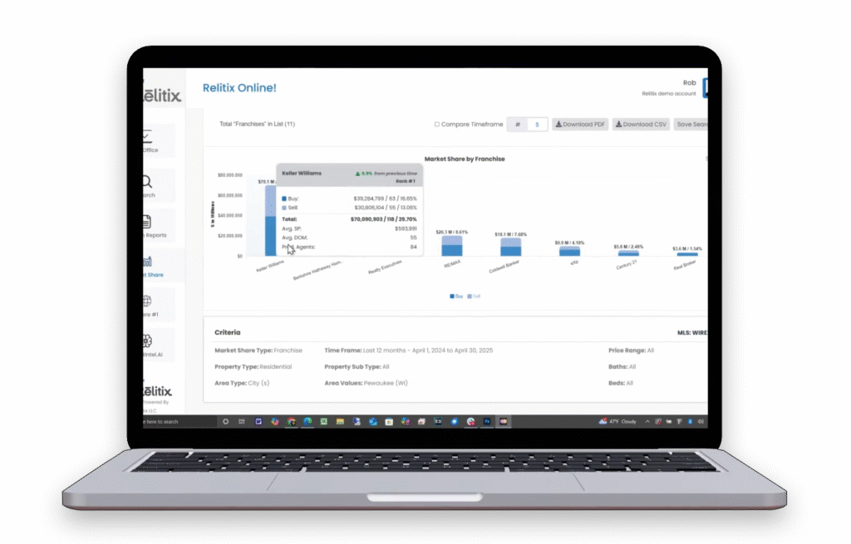
Task: Click the Berkshire Hathaway axis label
Action: pyautogui.click(x=318, y=270)
